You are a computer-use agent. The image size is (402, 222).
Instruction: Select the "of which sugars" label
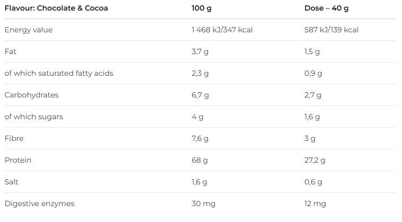tap(33, 117)
